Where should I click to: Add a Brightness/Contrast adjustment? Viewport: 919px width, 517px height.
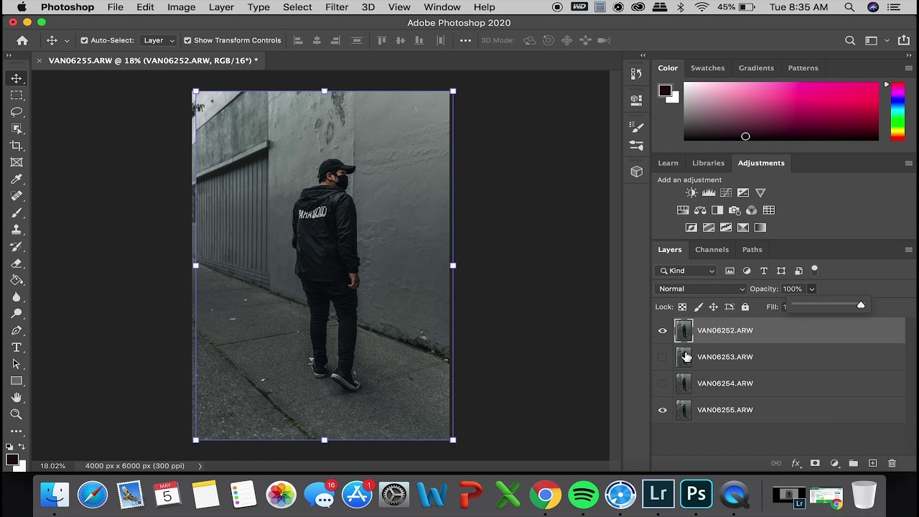[691, 192]
